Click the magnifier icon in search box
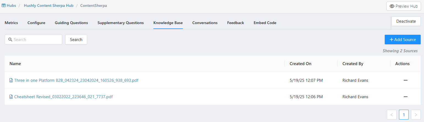The image size is (424, 122). [x=10, y=40]
